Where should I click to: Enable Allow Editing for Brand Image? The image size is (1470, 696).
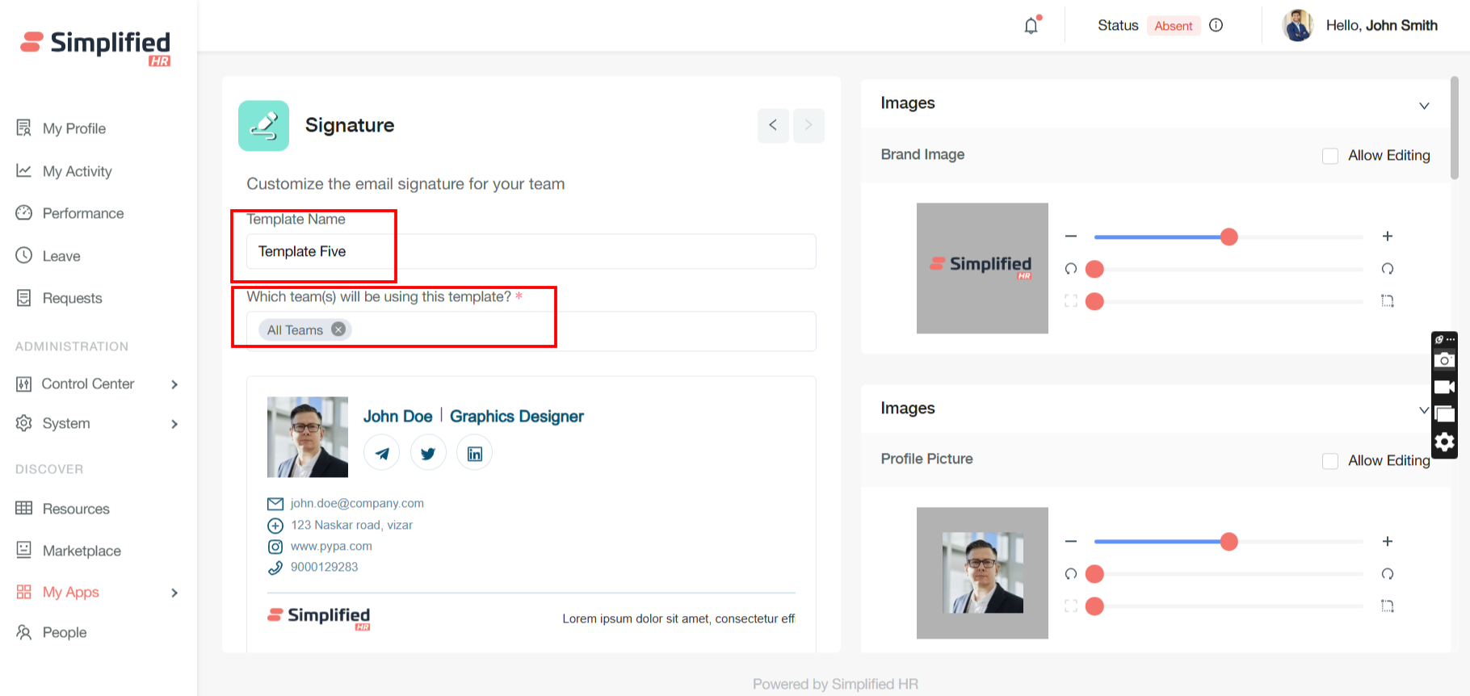click(1330, 156)
